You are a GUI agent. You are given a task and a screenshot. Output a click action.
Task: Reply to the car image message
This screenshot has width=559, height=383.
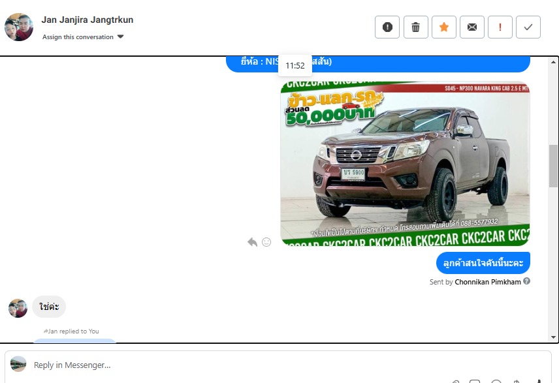253,242
